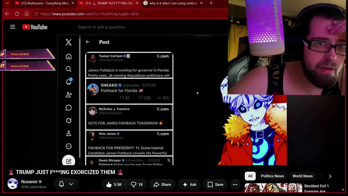Open the browser home page button

27,14
